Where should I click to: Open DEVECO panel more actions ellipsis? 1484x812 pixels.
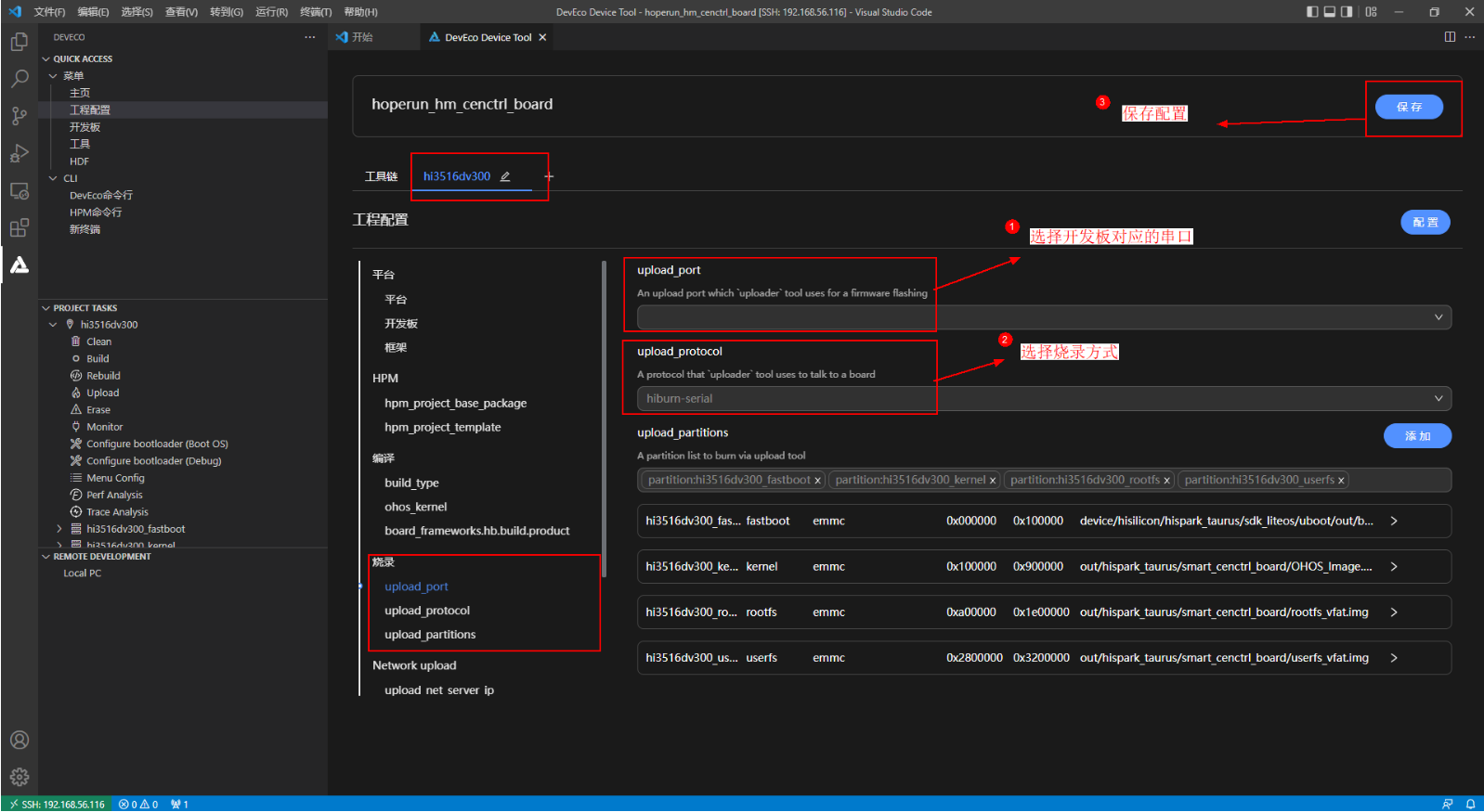tap(309, 37)
